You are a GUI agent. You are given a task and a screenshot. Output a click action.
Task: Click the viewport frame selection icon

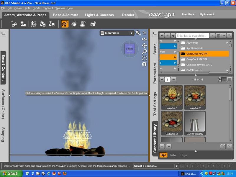(144, 58)
